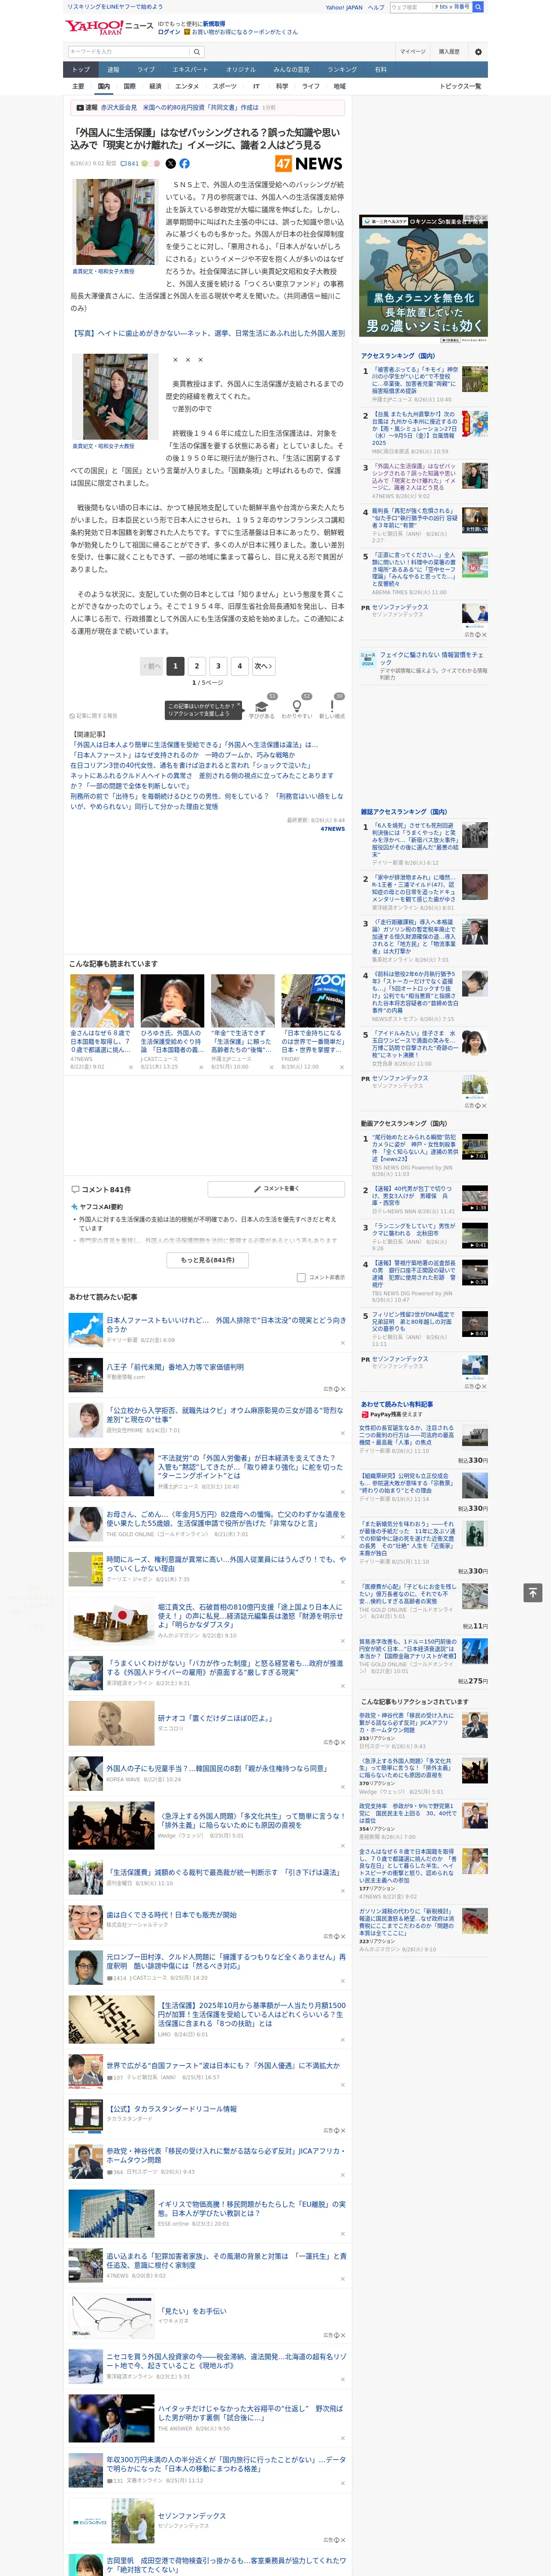Share the article on Facebook
Viewport: 551px width, 2576px height.
[184, 163]
